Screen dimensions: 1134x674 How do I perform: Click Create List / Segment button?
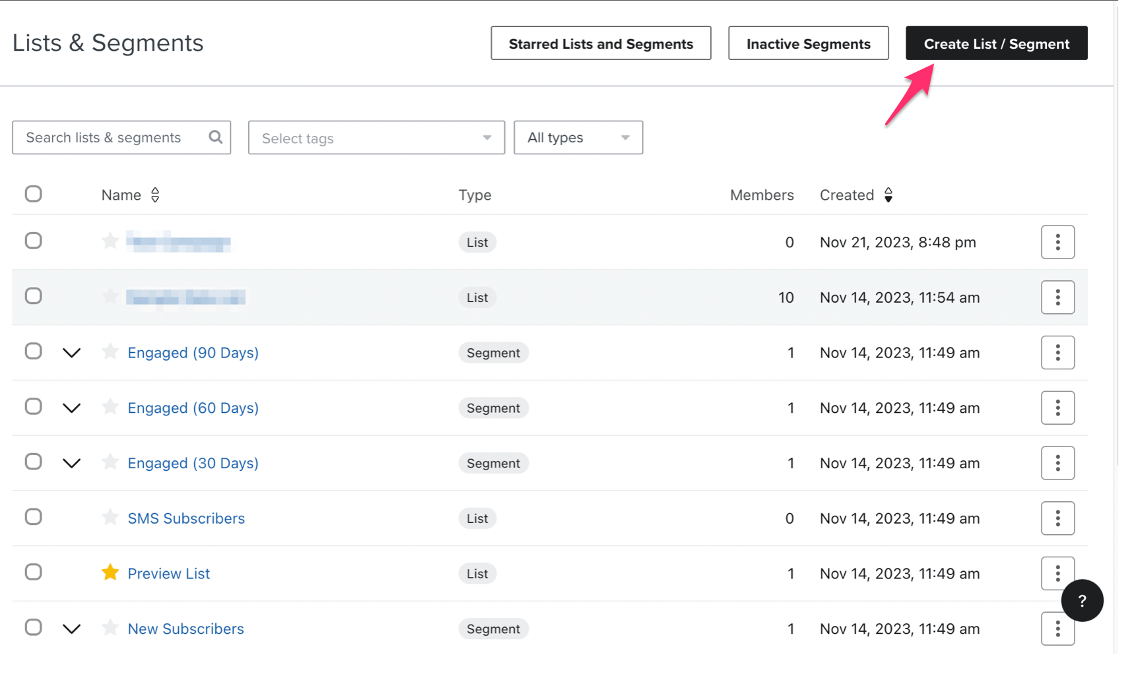point(996,44)
